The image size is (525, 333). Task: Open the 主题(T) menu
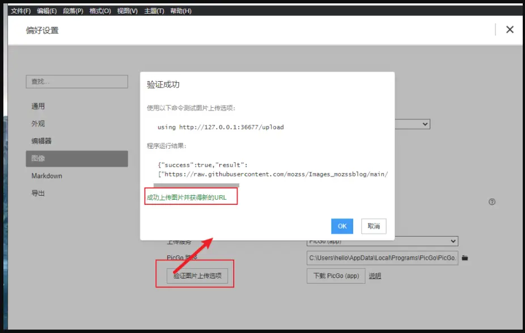pyautogui.click(x=154, y=11)
